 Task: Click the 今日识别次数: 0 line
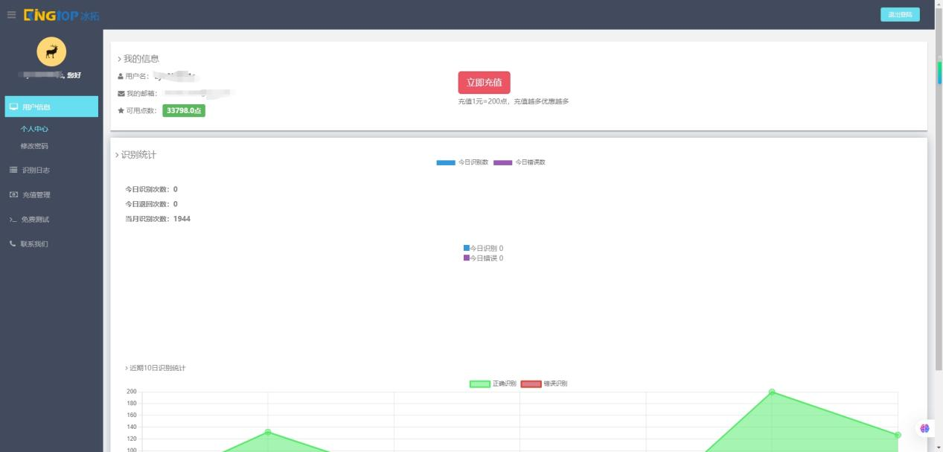click(152, 189)
